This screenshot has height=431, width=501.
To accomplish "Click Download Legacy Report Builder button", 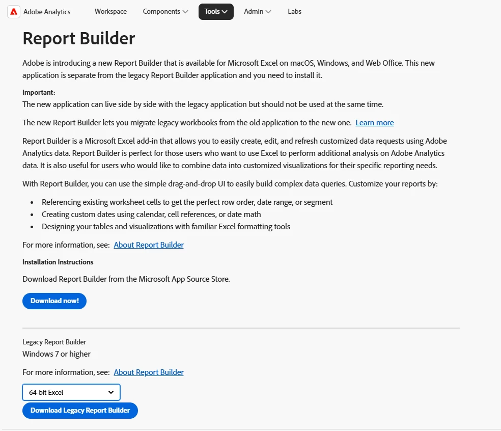I will (80, 411).
